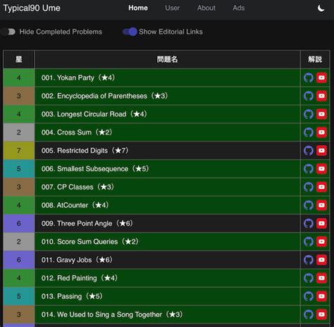Disable Show Editorial Links switch
Image resolution: width=334 pixels, height=327 pixels.
click(130, 32)
